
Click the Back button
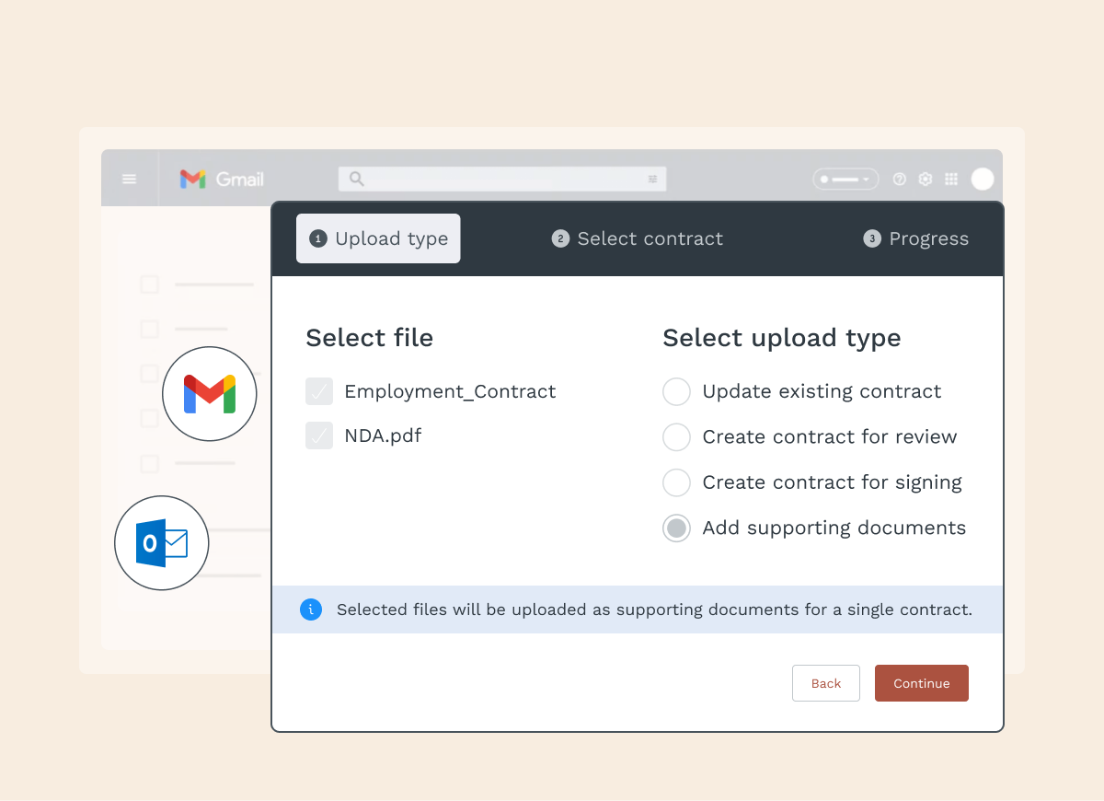coord(825,683)
